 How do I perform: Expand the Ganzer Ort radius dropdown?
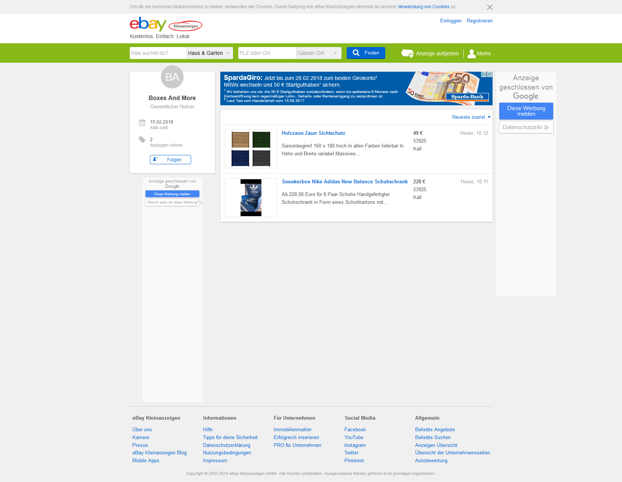(x=319, y=53)
